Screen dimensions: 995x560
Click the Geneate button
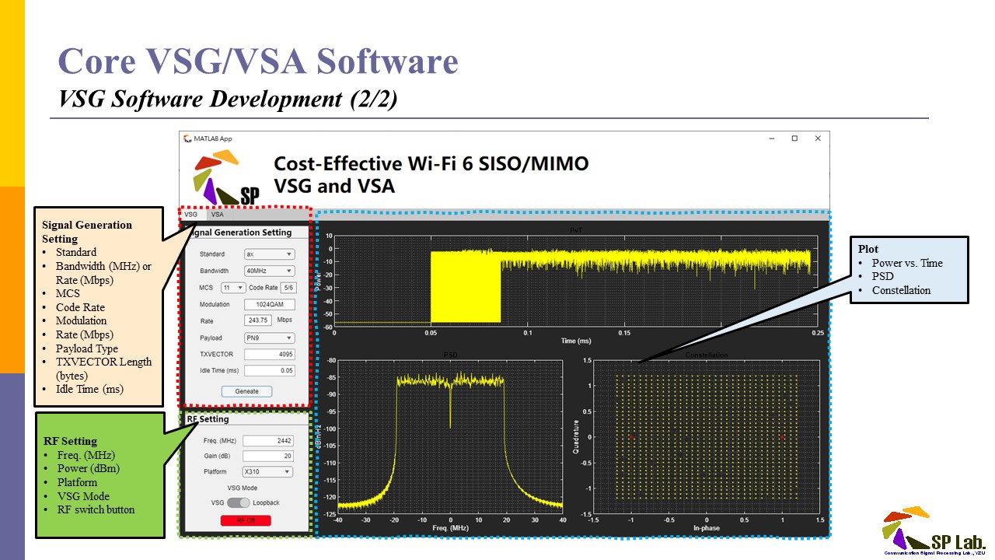pyautogui.click(x=247, y=391)
